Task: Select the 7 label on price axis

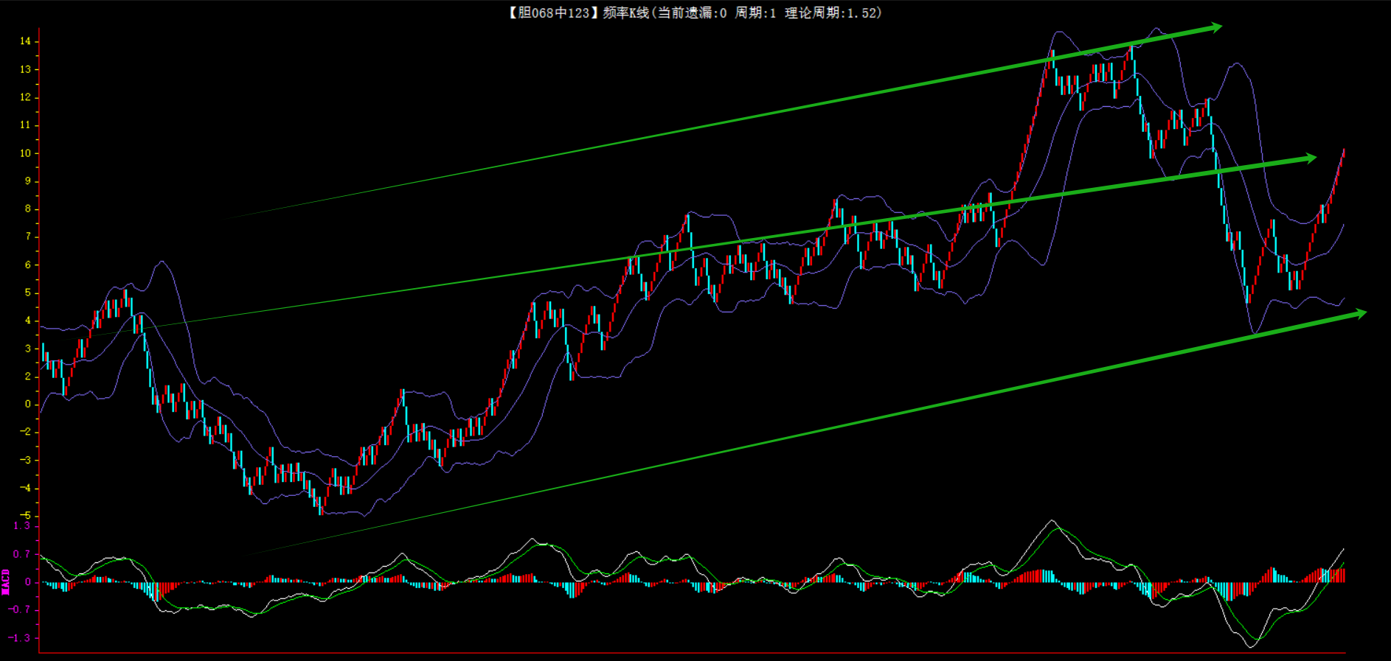Action: coord(28,237)
